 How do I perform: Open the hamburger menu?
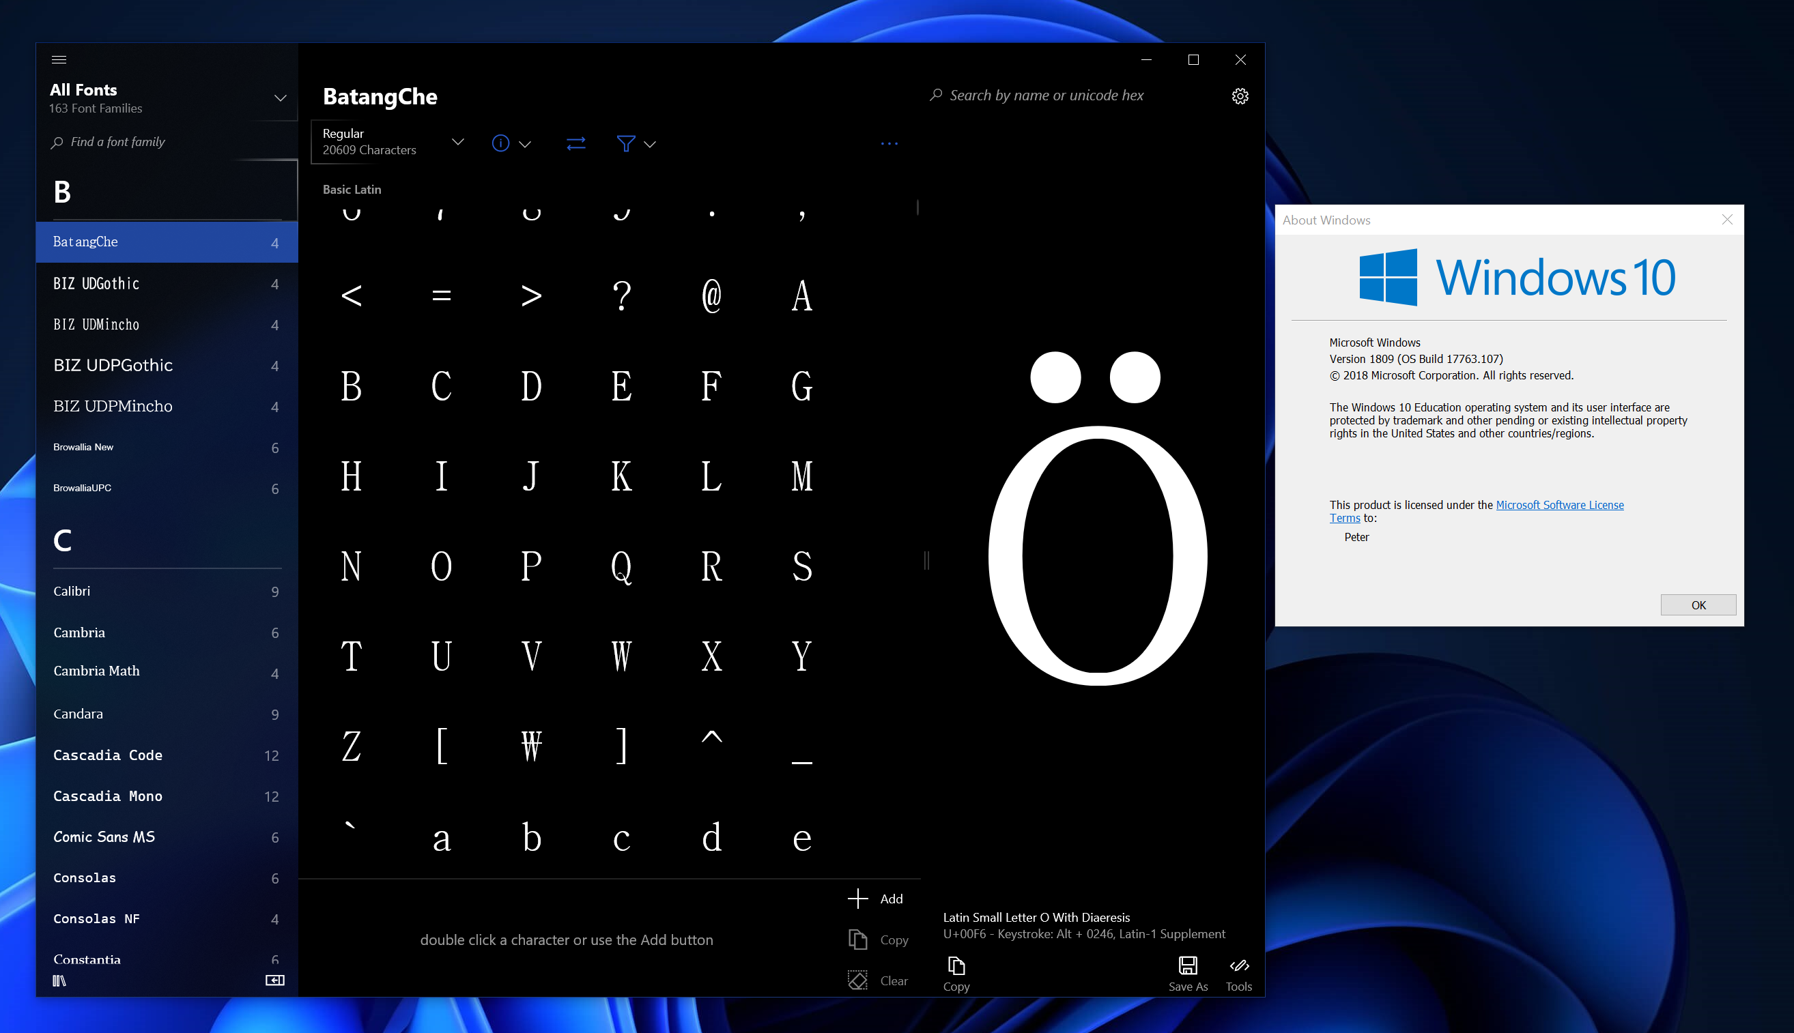[x=59, y=59]
